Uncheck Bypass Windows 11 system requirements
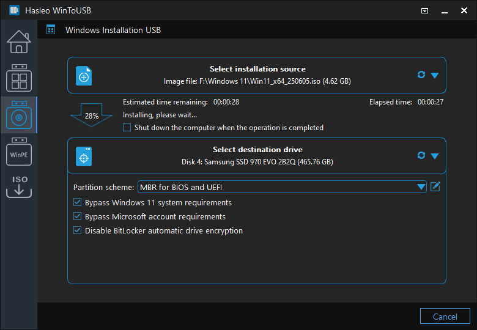Image resolution: width=477 pixels, height=330 pixels. [78, 202]
